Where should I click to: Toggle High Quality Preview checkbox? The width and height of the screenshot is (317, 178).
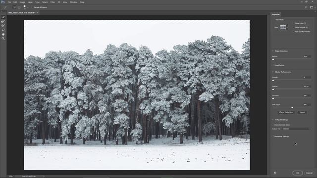pyautogui.click(x=294, y=32)
